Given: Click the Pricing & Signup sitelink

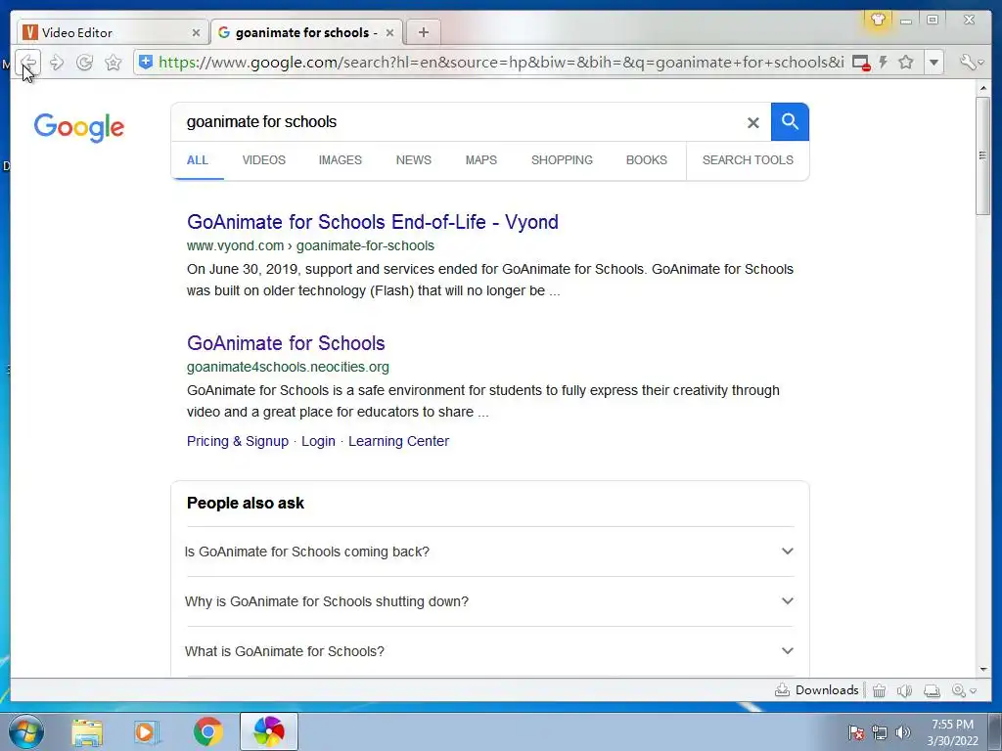Looking at the screenshot, I should coord(238,441).
